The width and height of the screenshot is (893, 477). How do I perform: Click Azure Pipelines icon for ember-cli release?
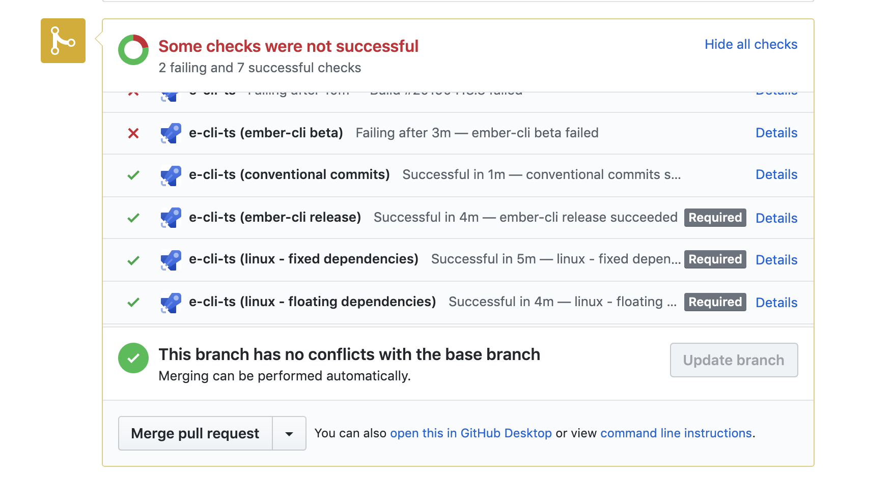click(171, 218)
